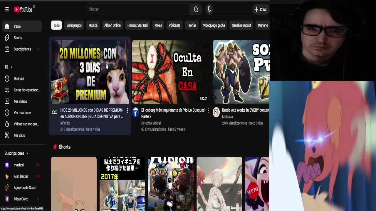The width and height of the screenshot is (376, 211).
Task: Open Battle Axe video thumbnail
Action: pyautogui.click(x=241, y=72)
